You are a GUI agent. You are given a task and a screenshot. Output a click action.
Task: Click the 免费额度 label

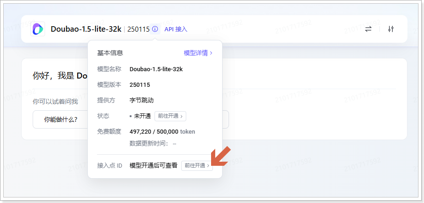[109, 132]
